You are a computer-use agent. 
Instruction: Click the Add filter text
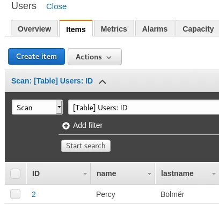coord(87,125)
